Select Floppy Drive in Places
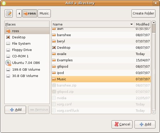The width and height of the screenshot is (160, 133). coord(27,50)
